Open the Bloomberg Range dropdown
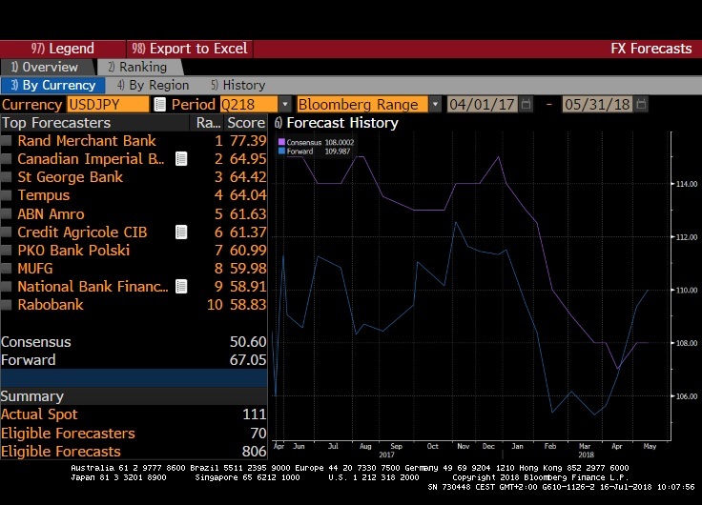The height and width of the screenshot is (505, 702). (x=435, y=105)
